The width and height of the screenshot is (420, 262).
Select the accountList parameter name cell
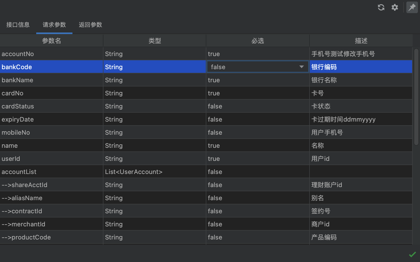coord(19,172)
